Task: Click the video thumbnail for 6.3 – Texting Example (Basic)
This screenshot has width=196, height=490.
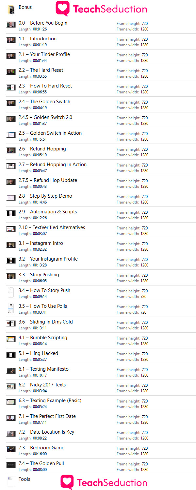Action: coord(11,402)
